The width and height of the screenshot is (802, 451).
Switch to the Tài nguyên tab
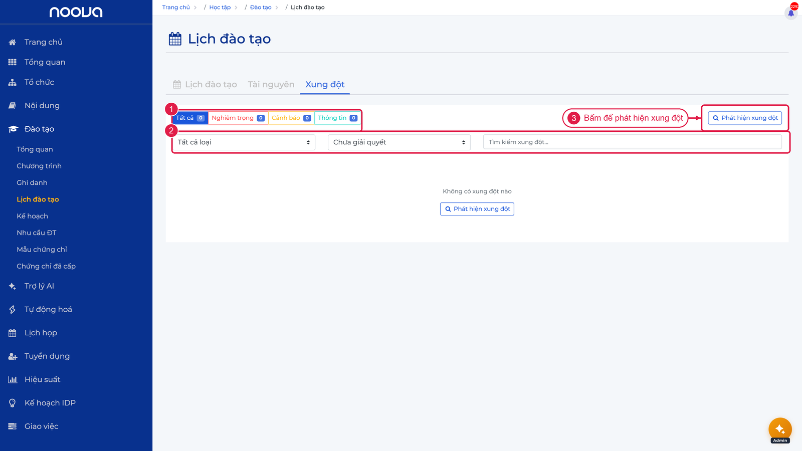pyautogui.click(x=271, y=84)
